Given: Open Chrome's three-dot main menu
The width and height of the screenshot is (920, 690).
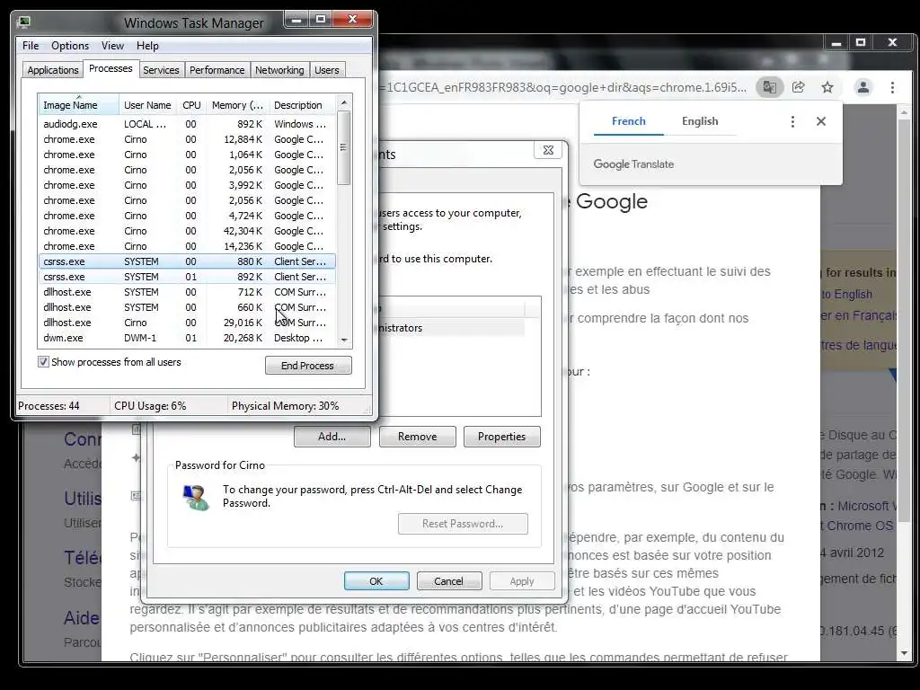Looking at the screenshot, I should click(x=892, y=87).
